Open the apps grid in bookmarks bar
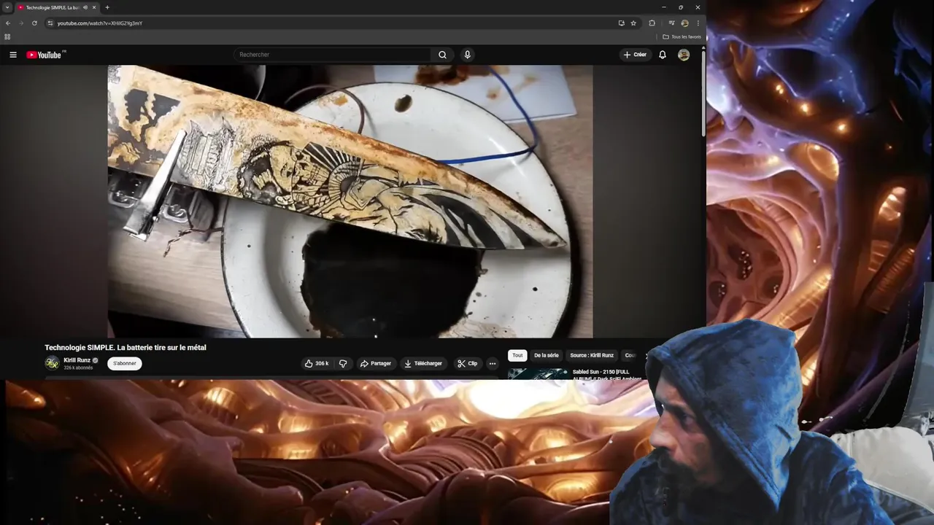Image resolution: width=934 pixels, height=525 pixels. (x=7, y=36)
